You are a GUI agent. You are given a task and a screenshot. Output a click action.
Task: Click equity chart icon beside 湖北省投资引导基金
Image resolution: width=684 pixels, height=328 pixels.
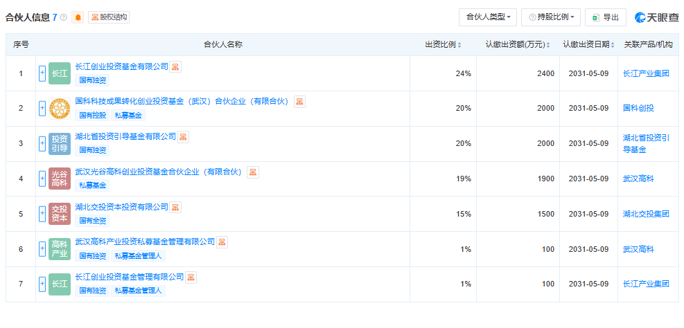(x=183, y=137)
